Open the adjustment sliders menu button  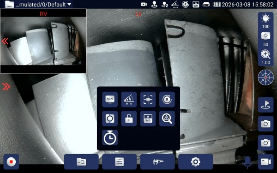click(x=120, y=162)
